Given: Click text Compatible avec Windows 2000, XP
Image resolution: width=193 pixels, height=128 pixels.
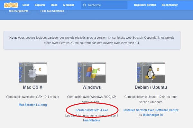Looking at the screenshot, I should (92, 99).
